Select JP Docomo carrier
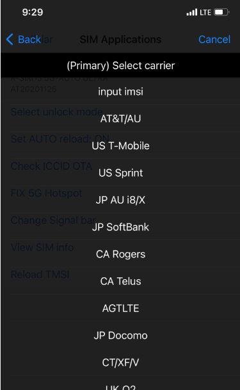Screen dimensions: 240x390 120,336
